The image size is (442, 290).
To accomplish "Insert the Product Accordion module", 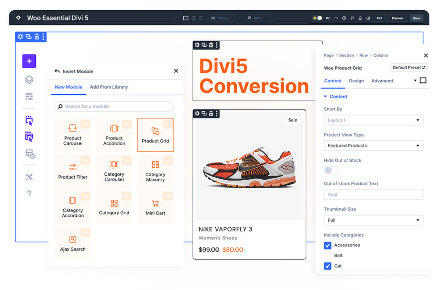I will tap(114, 135).
